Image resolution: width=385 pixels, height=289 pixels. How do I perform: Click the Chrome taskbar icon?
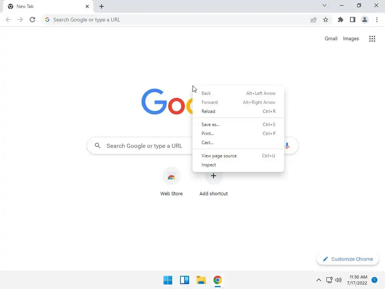click(218, 280)
